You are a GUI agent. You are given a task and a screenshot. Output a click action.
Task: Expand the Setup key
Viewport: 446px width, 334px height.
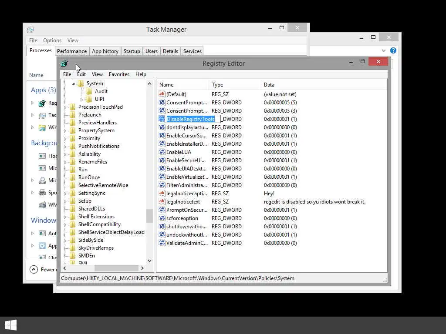click(65, 201)
